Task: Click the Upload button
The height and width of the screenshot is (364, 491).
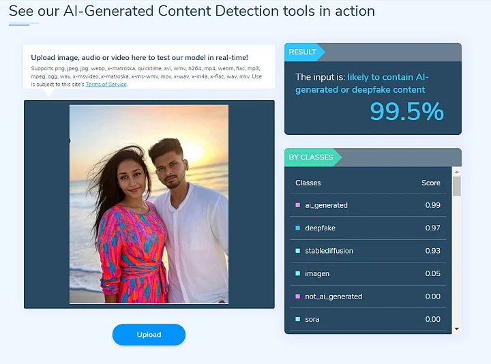Action: 149,335
